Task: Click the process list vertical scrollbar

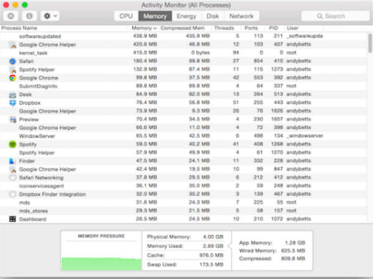Action: pos(370,43)
